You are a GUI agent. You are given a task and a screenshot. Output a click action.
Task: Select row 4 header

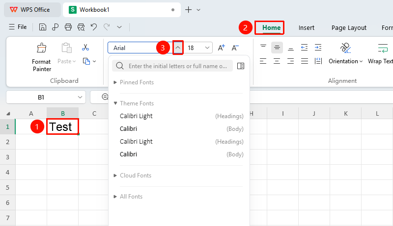(7, 172)
